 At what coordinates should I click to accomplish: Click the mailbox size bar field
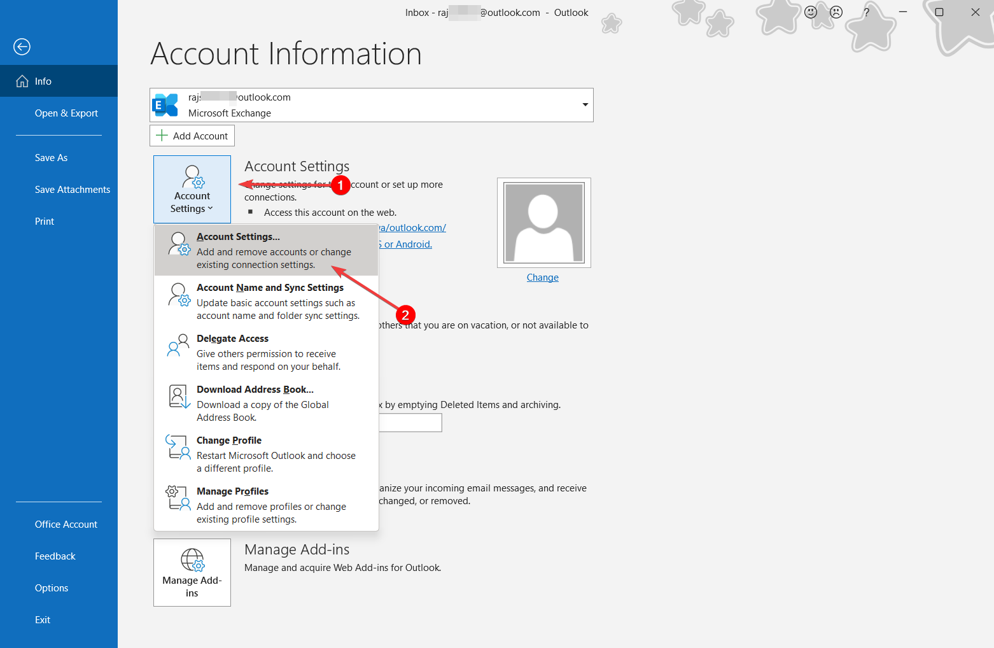point(410,423)
